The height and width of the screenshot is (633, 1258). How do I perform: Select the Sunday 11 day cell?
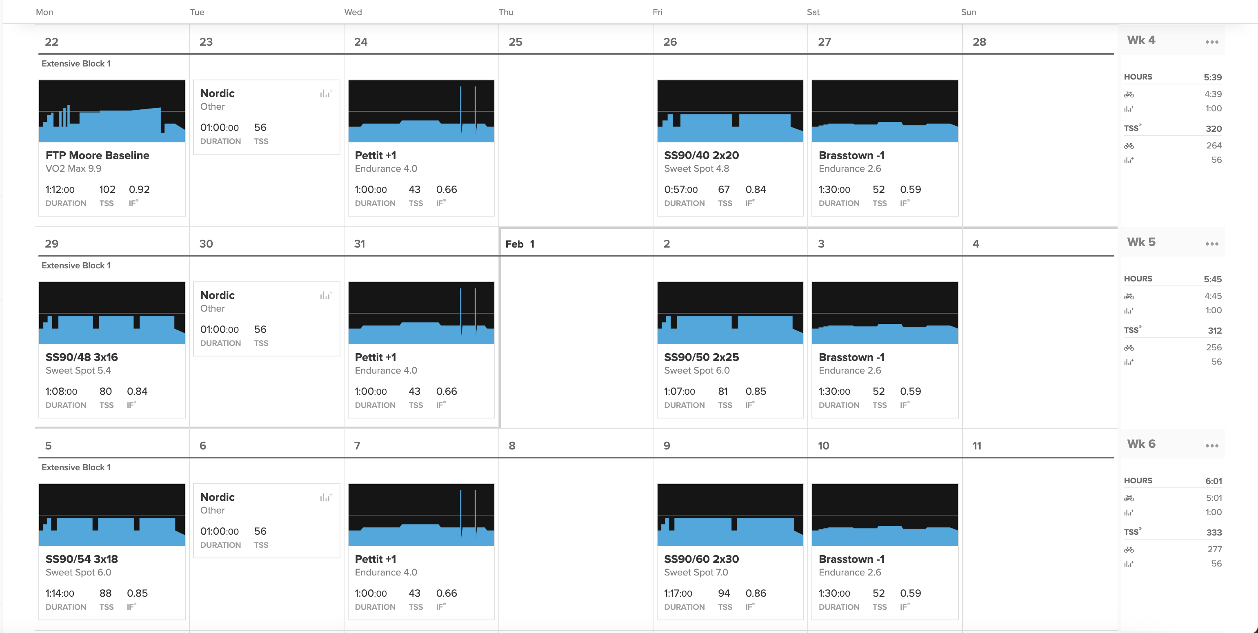click(x=1040, y=529)
